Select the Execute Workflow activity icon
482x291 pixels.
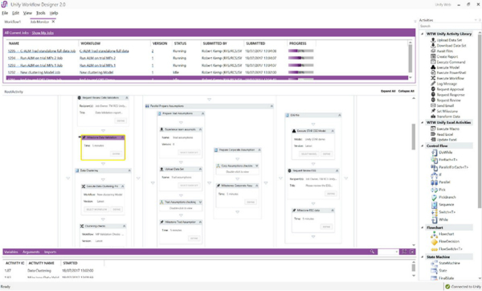pos(433,78)
